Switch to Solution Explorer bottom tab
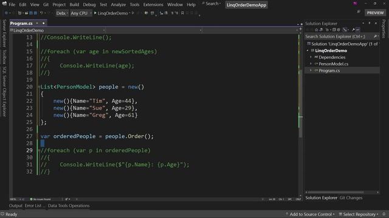This screenshot has height=218, width=389. pos(322,198)
